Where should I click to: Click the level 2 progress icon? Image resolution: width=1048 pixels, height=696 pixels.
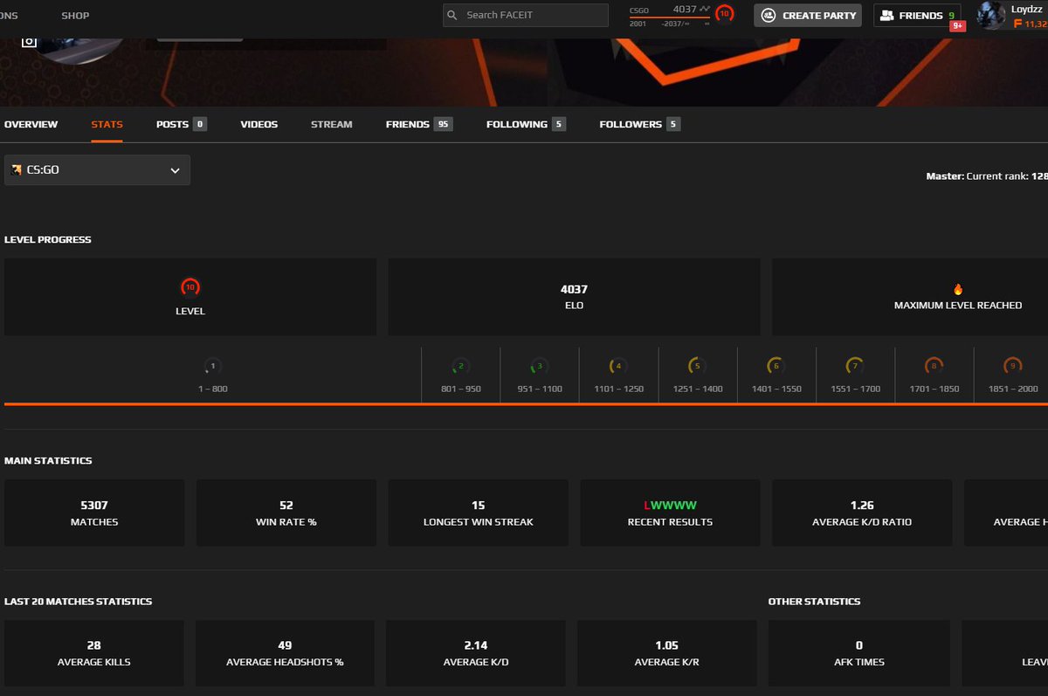tap(461, 366)
